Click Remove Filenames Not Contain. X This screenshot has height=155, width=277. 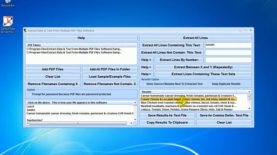(110, 84)
